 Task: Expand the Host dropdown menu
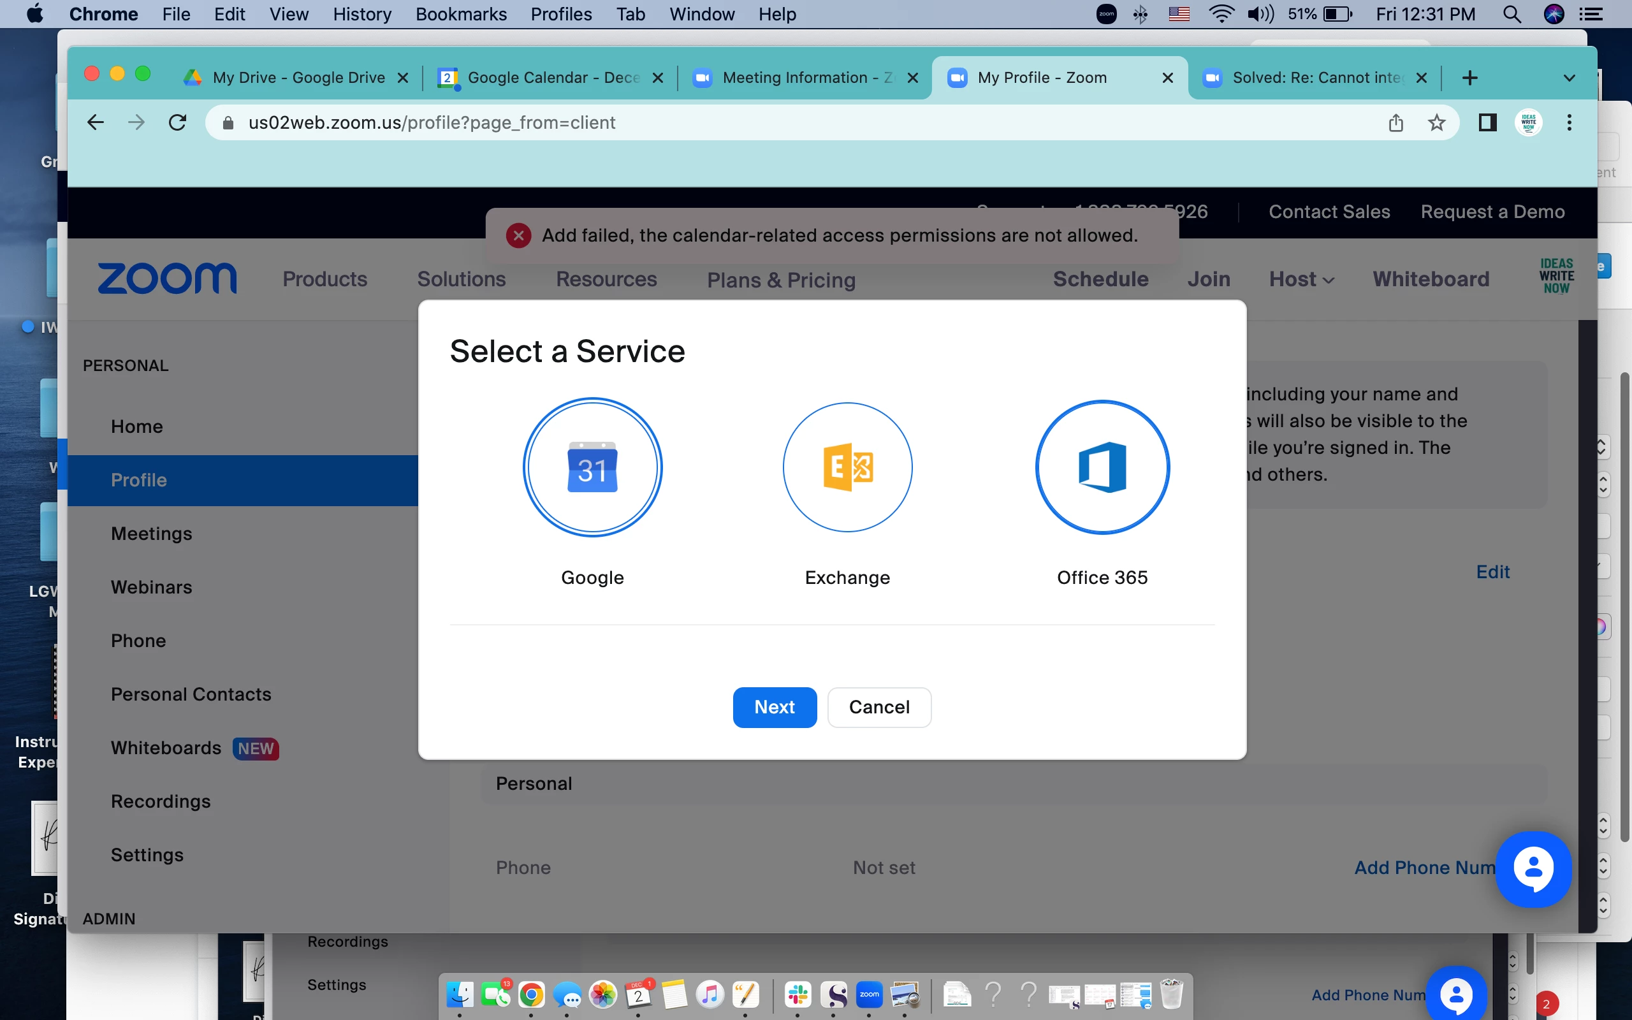(x=1301, y=279)
